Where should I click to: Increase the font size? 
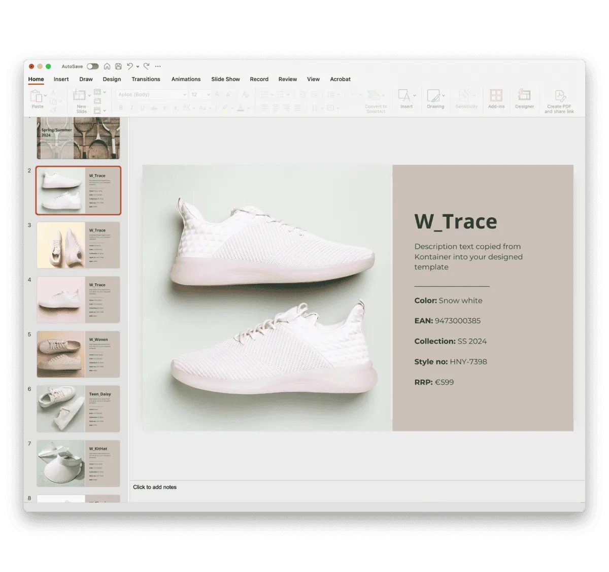coord(217,94)
